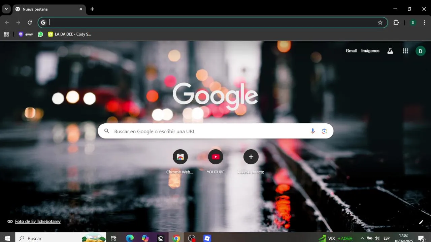Screen dimensions: 431x242
Task: Open notification center icon
Action: tap(421, 238)
